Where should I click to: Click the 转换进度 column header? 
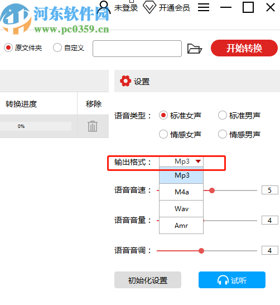coord(21,104)
